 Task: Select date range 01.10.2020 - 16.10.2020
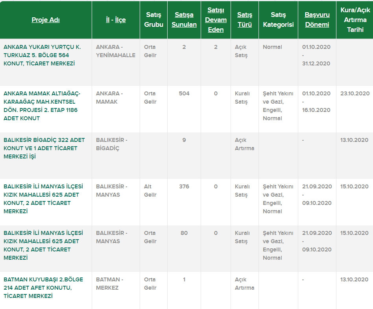tap(316, 102)
